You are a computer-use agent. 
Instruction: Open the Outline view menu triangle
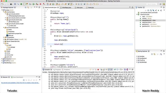click(164, 10)
